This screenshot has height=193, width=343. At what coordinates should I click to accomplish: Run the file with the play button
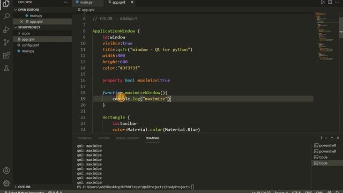click(x=323, y=2)
